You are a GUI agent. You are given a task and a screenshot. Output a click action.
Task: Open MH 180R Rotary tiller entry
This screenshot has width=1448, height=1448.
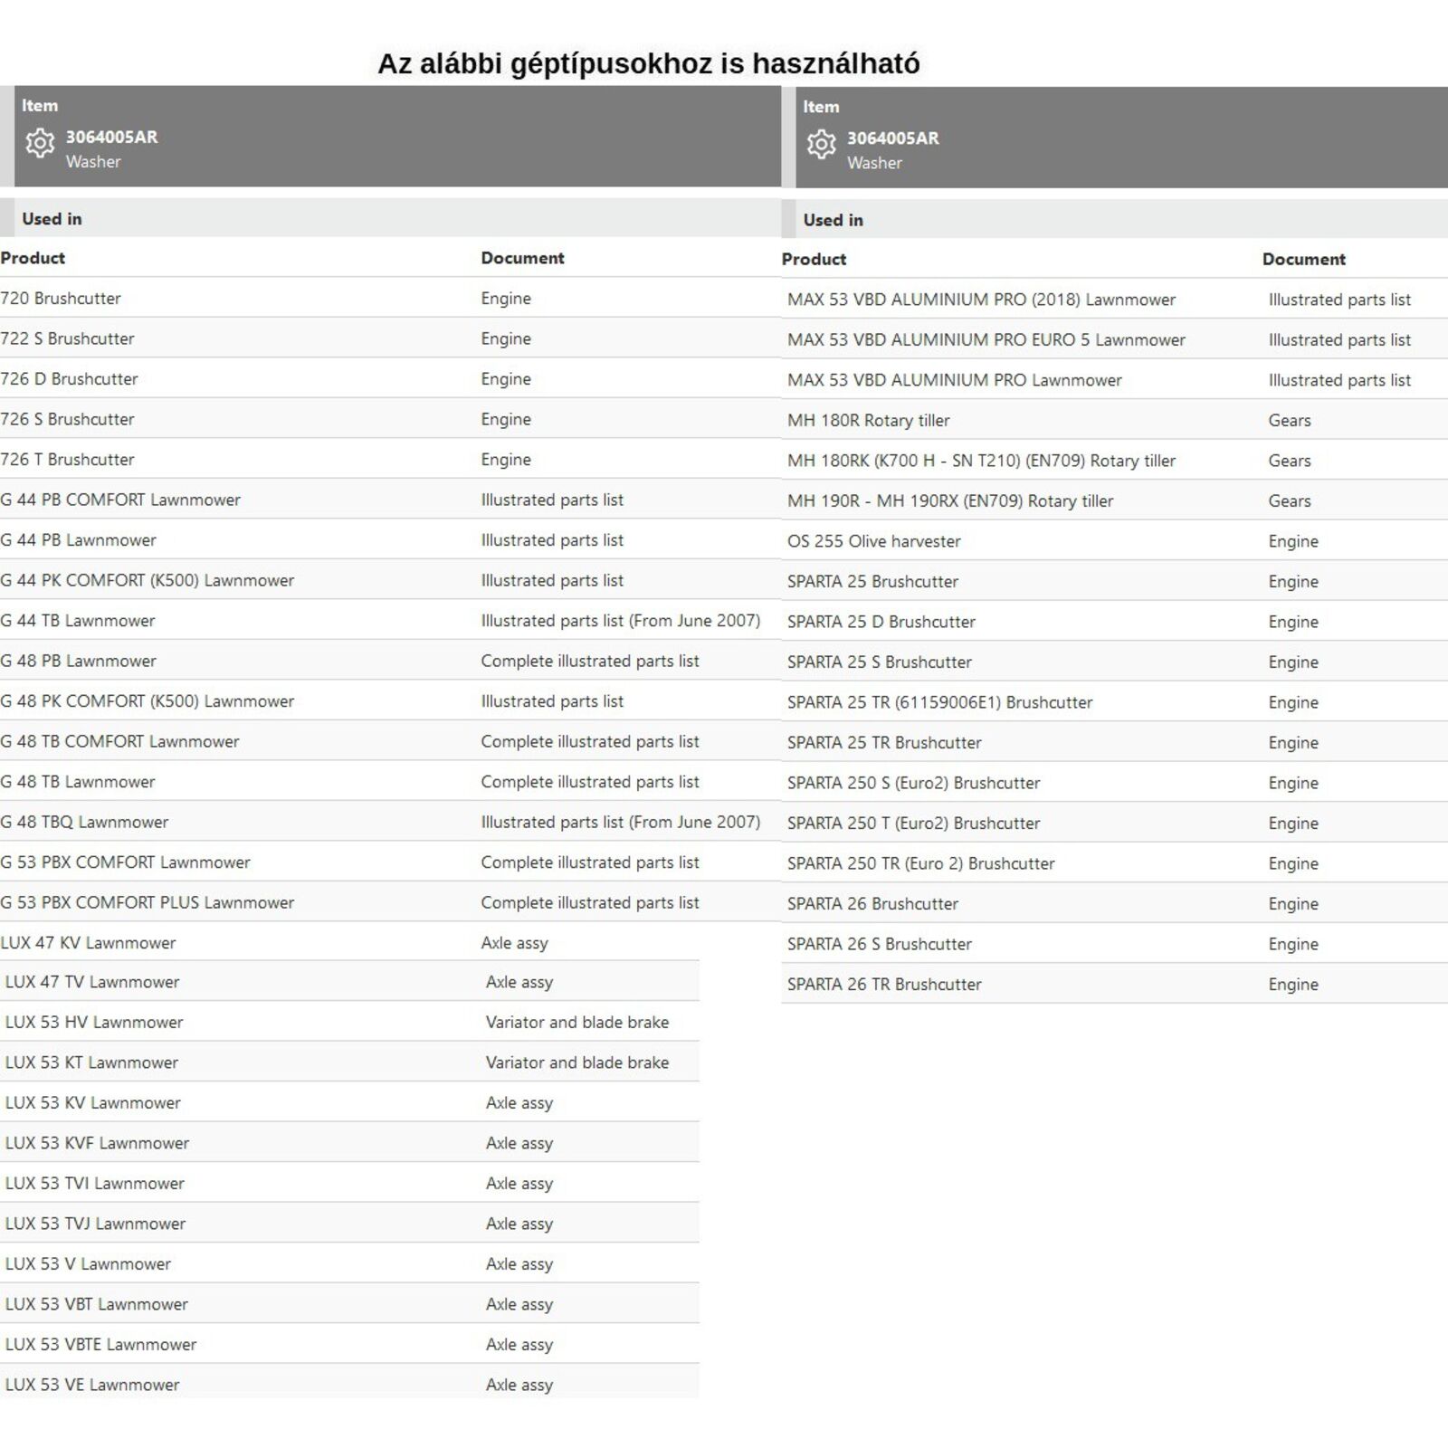pyautogui.click(x=868, y=421)
